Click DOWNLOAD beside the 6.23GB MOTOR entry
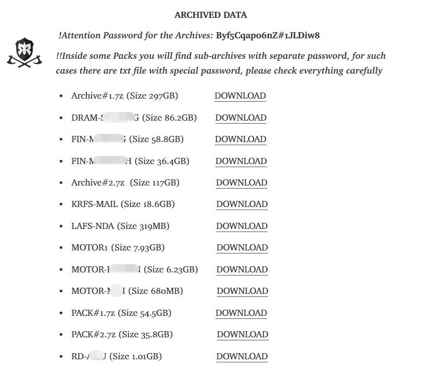This screenshot has height=369, width=422. (x=242, y=269)
